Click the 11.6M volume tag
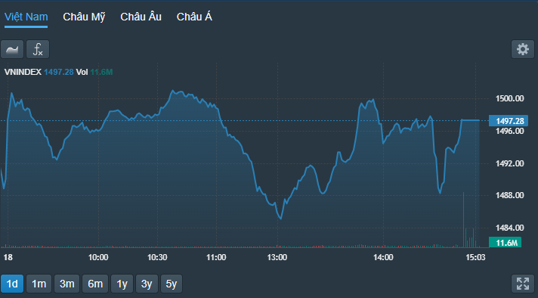Screen dimensions: 538x298 [x=505, y=242]
